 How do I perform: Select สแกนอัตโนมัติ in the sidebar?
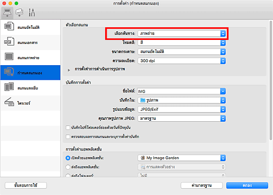(x=30, y=27)
